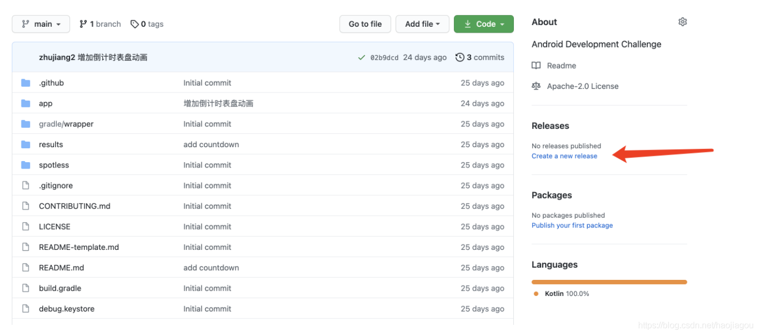The image size is (758, 335).
Task: Open app row commit 增加倒计时表盘动画
Action: [218, 103]
